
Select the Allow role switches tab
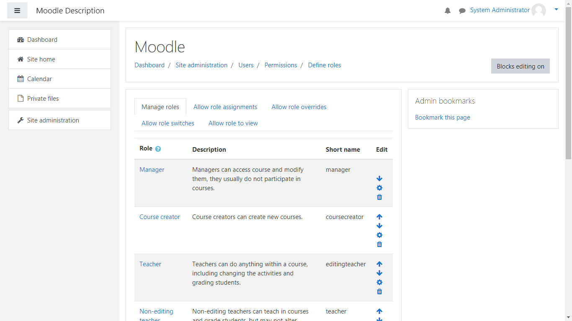pyautogui.click(x=168, y=123)
